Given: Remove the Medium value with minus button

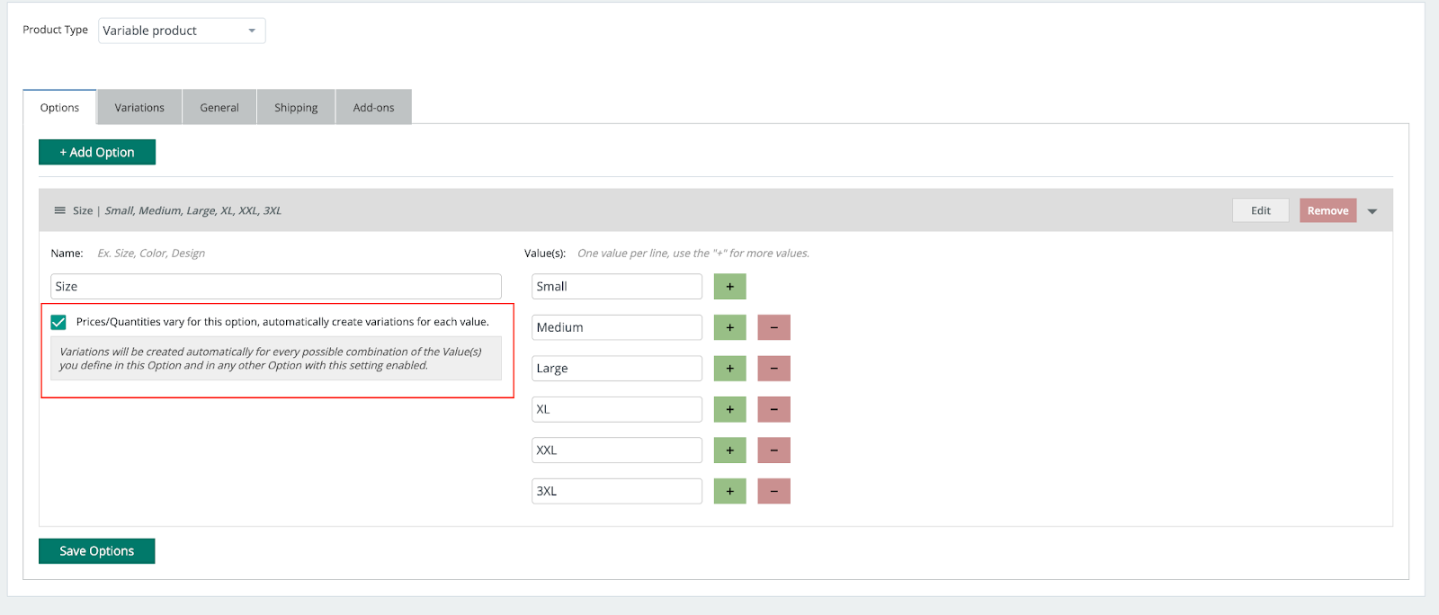Looking at the screenshot, I should (x=773, y=327).
